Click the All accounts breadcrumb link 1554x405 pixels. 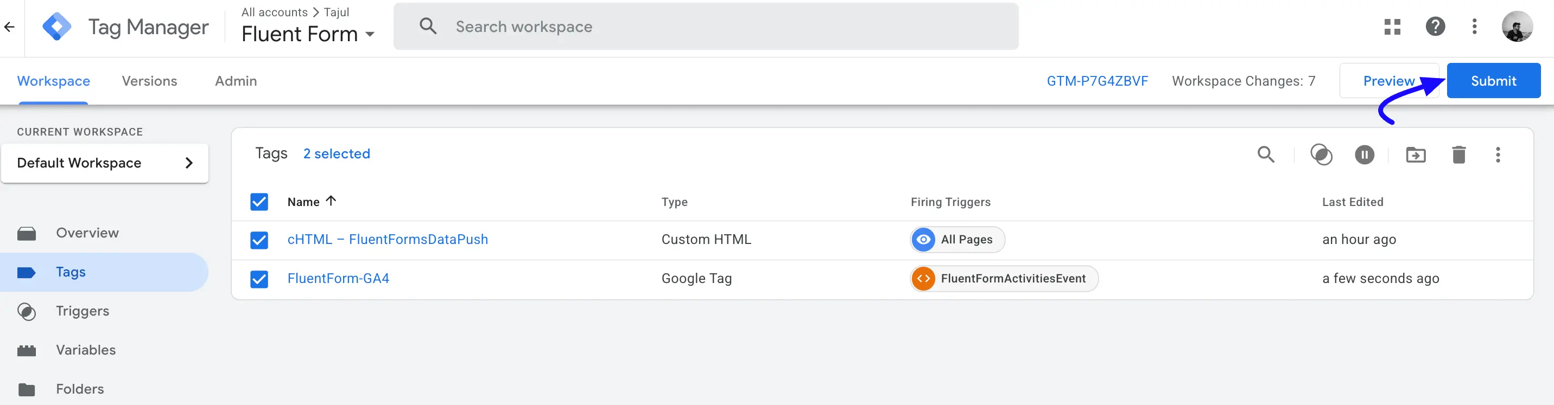[275, 12]
